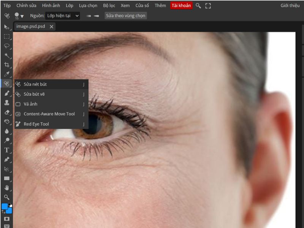Open the foreground color swatch

pyautogui.click(x=5, y=206)
